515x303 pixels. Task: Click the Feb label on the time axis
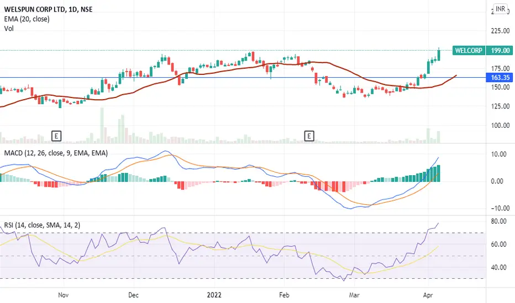pos(284,295)
